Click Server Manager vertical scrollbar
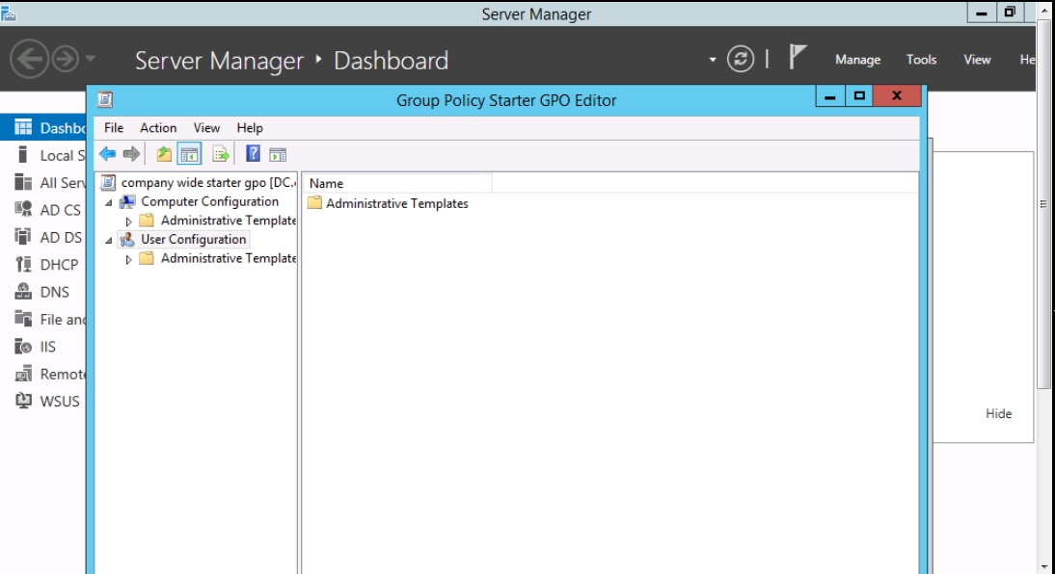The width and height of the screenshot is (1055, 574). point(1043,203)
